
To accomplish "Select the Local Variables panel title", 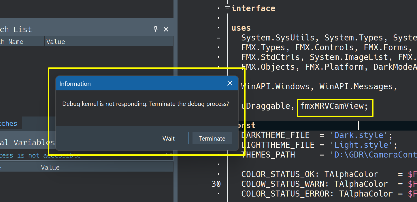I will coord(27,142).
